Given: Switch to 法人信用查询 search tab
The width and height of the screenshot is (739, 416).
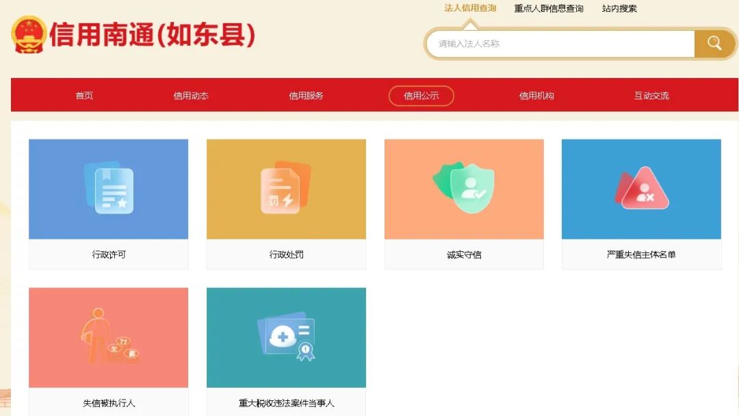Looking at the screenshot, I should pos(470,8).
